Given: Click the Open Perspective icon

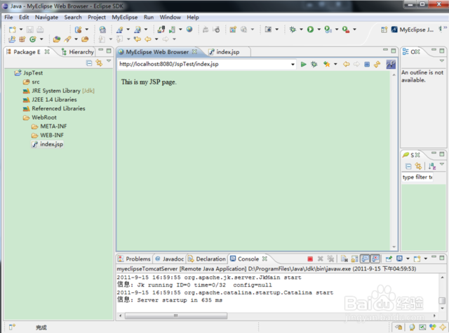Looking at the screenshot, I should tap(384, 30).
